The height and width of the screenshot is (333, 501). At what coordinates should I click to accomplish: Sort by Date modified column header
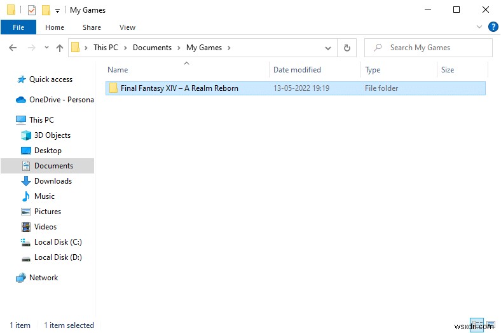(x=297, y=70)
